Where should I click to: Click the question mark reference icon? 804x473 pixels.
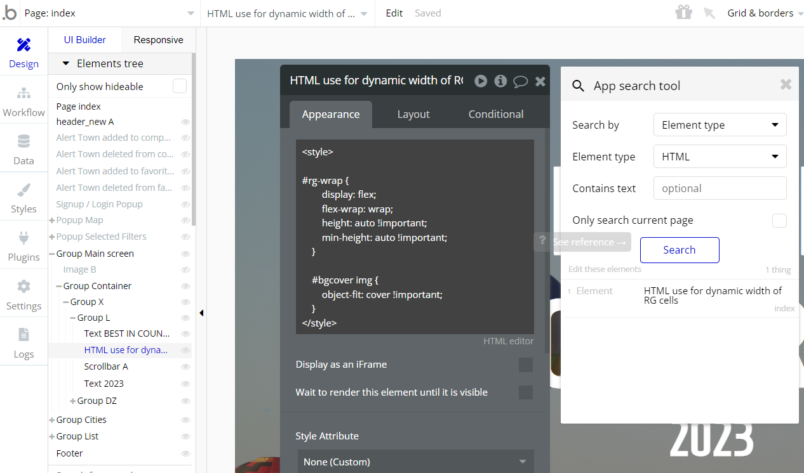(x=542, y=240)
